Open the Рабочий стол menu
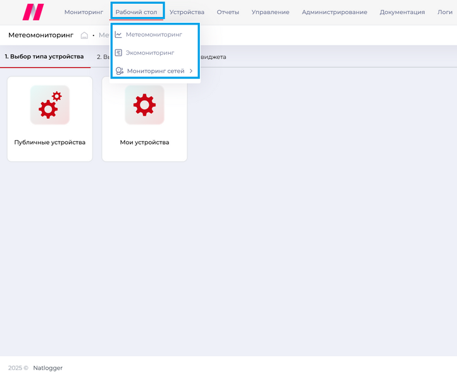Viewport: 457px width, 379px height. click(x=136, y=12)
